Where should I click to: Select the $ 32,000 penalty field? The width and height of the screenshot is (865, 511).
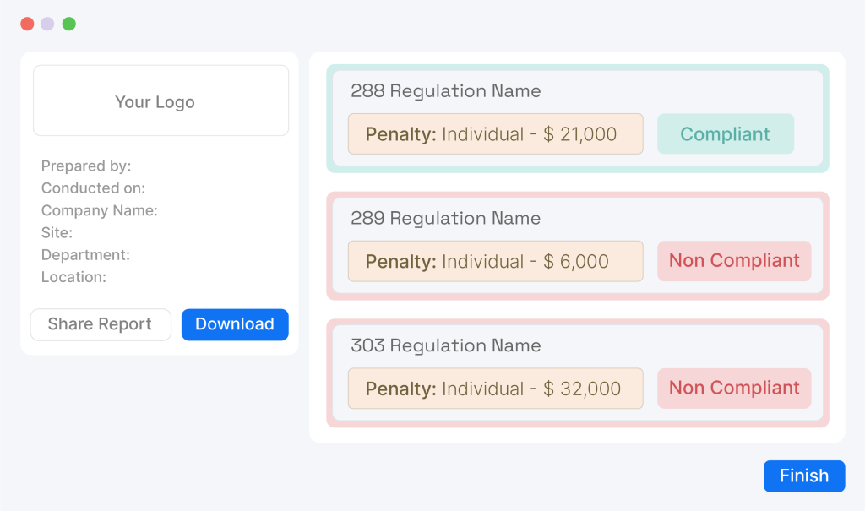click(x=495, y=389)
